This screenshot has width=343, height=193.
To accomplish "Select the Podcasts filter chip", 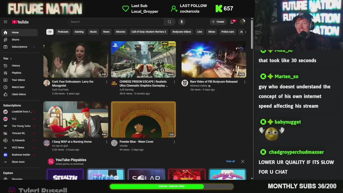I will [63, 32].
